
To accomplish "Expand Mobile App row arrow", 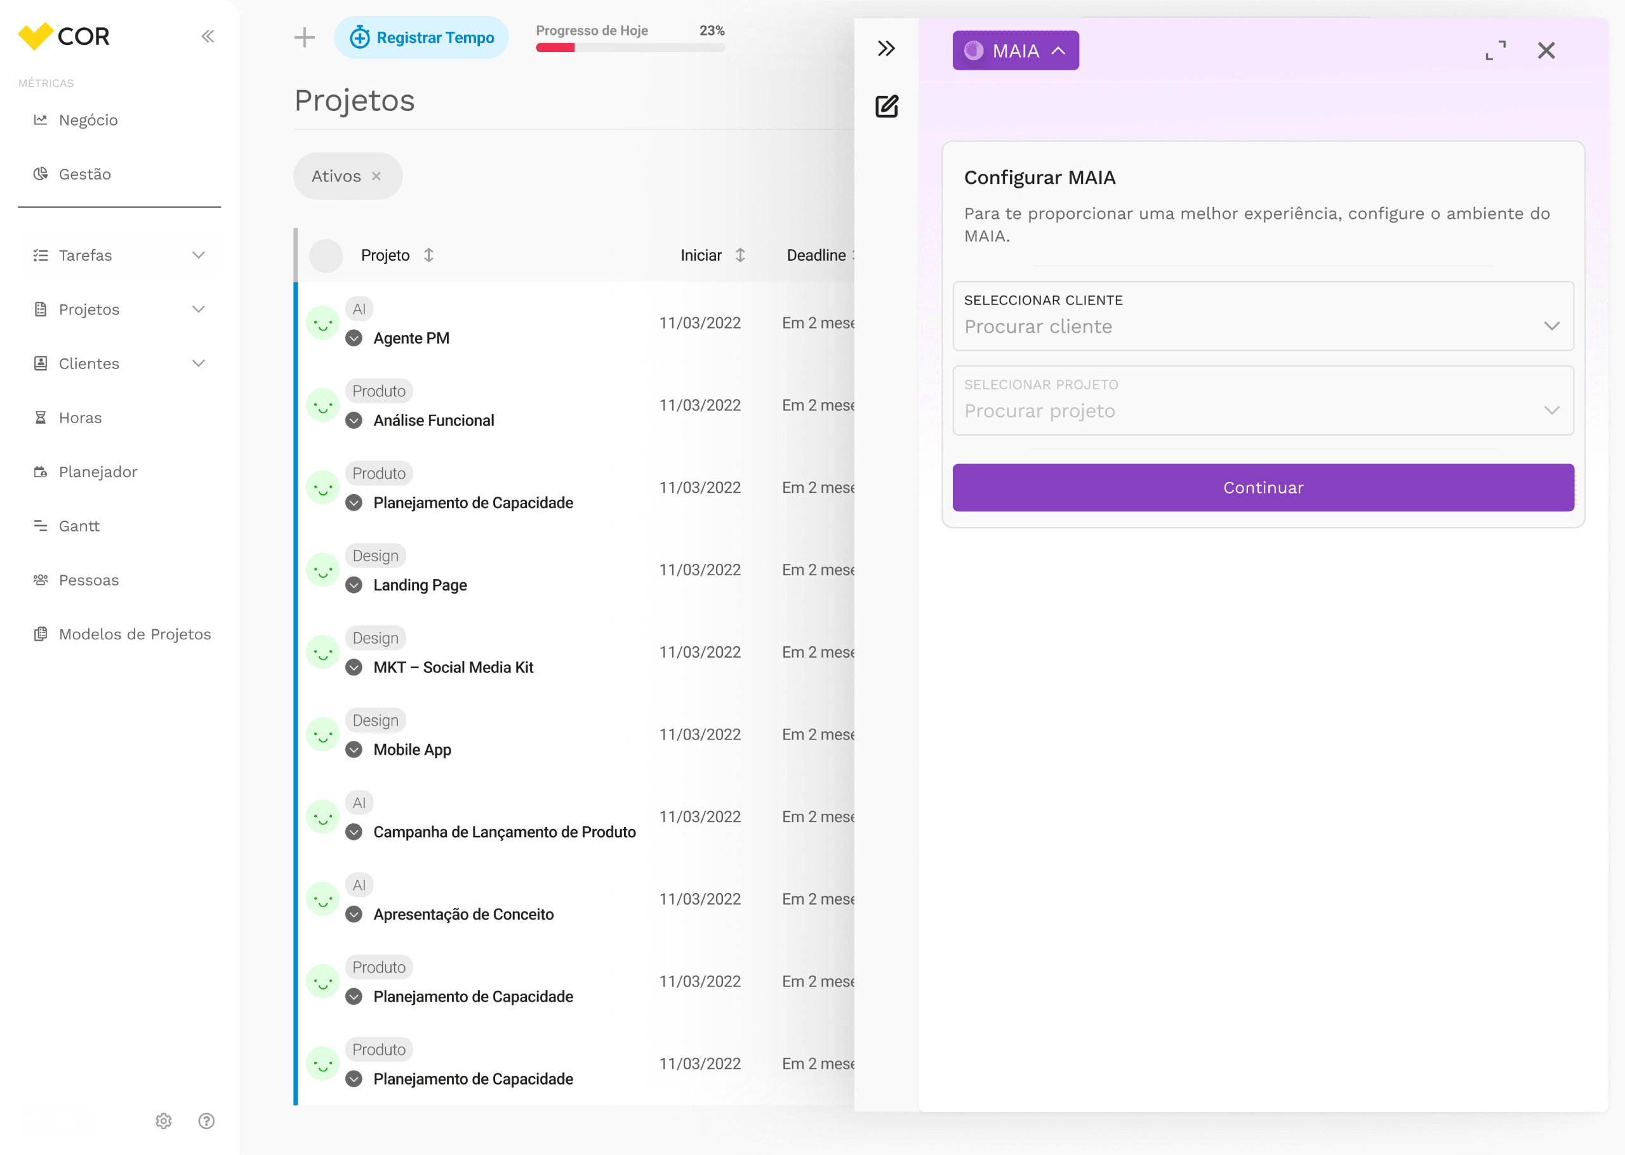I will pyautogui.click(x=354, y=750).
